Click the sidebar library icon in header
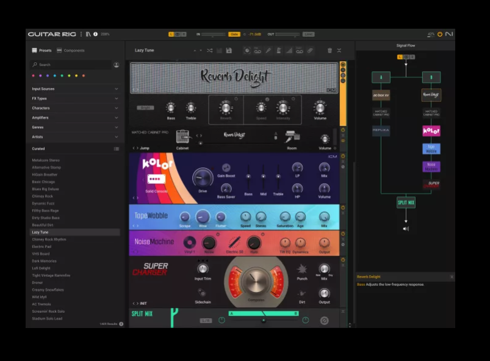Image resolution: width=490 pixels, height=361 pixels. [88, 34]
